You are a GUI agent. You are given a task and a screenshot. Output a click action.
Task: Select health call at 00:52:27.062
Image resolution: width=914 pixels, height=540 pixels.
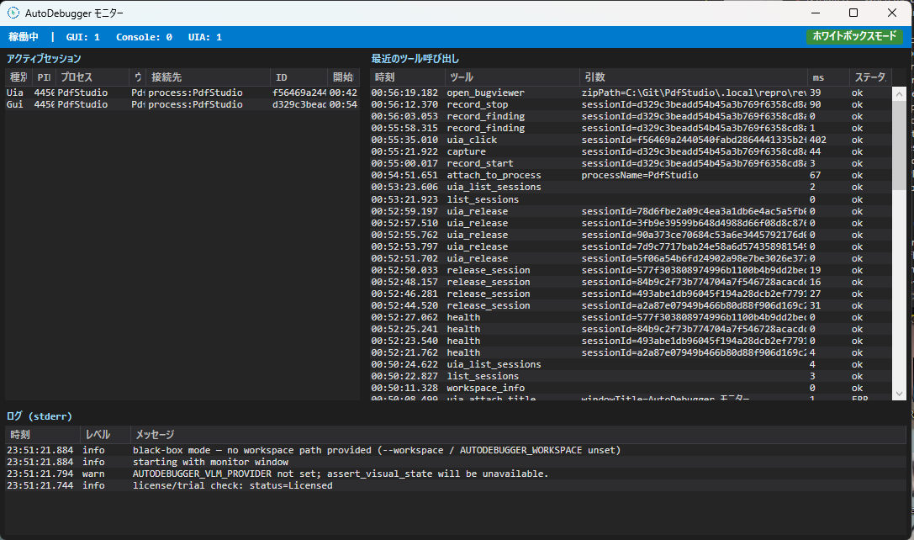(631, 317)
